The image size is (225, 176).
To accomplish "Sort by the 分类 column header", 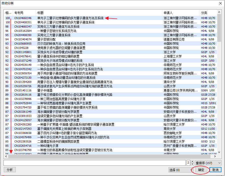I will (x=208, y=13).
